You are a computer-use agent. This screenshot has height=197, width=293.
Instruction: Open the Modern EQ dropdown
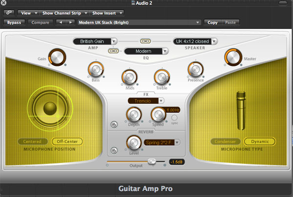click(x=146, y=51)
